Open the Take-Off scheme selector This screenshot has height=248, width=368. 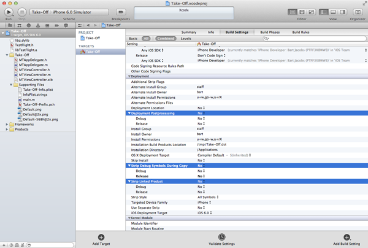pyautogui.click(x=40, y=12)
